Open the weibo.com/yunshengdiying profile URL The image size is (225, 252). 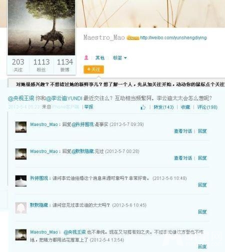pyautogui.click(x=173, y=38)
